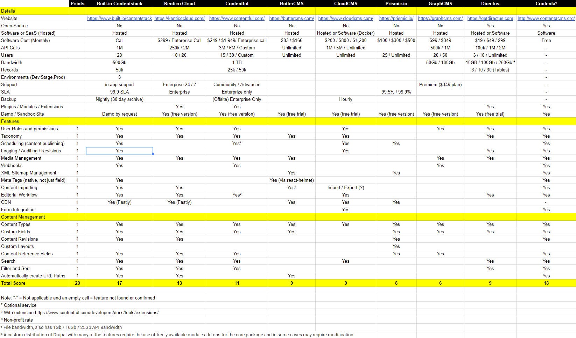Open the contentful.com website link
This screenshot has height=338, width=576.
(237, 18)
